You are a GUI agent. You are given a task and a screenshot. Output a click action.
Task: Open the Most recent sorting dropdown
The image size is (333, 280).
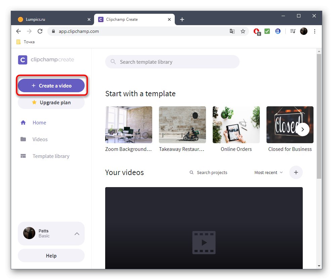pyautogui.click(x=267, y=172)
